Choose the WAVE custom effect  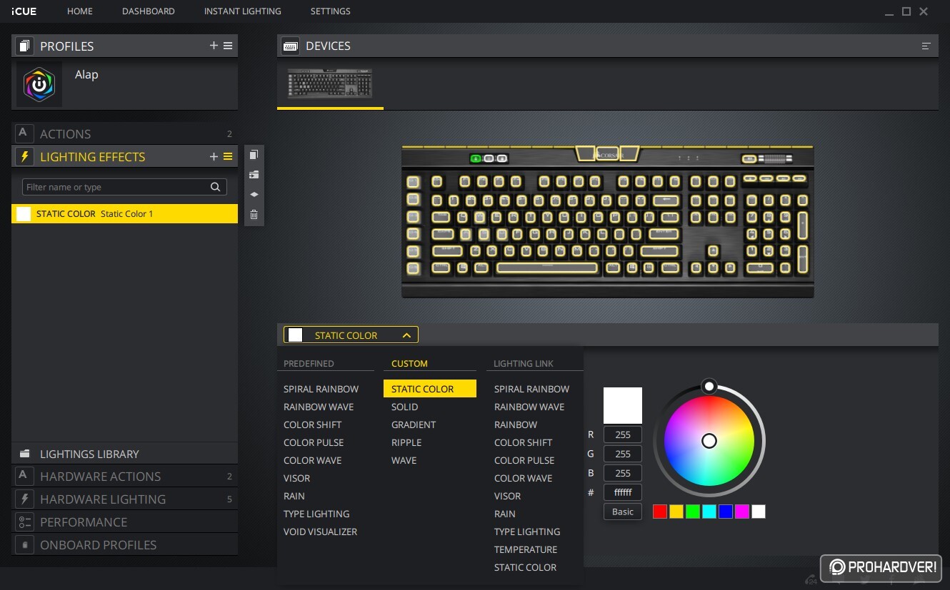coord(404,460)
